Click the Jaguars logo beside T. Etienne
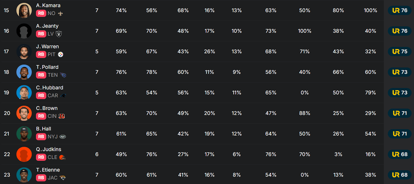414x184 pixels. tap(62, 178)
